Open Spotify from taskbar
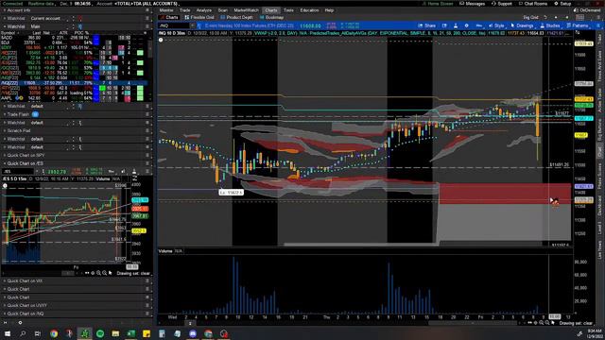The width and height of the screenshot is (605, 340). point(100,333)
